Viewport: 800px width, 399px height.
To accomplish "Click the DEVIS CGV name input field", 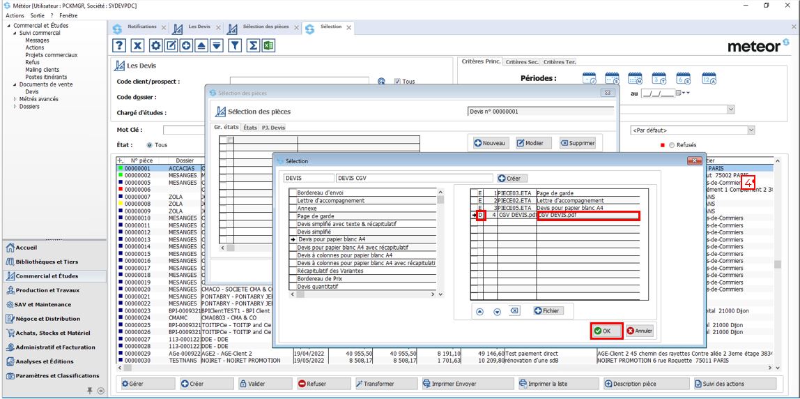I will [x=414, y=179].
